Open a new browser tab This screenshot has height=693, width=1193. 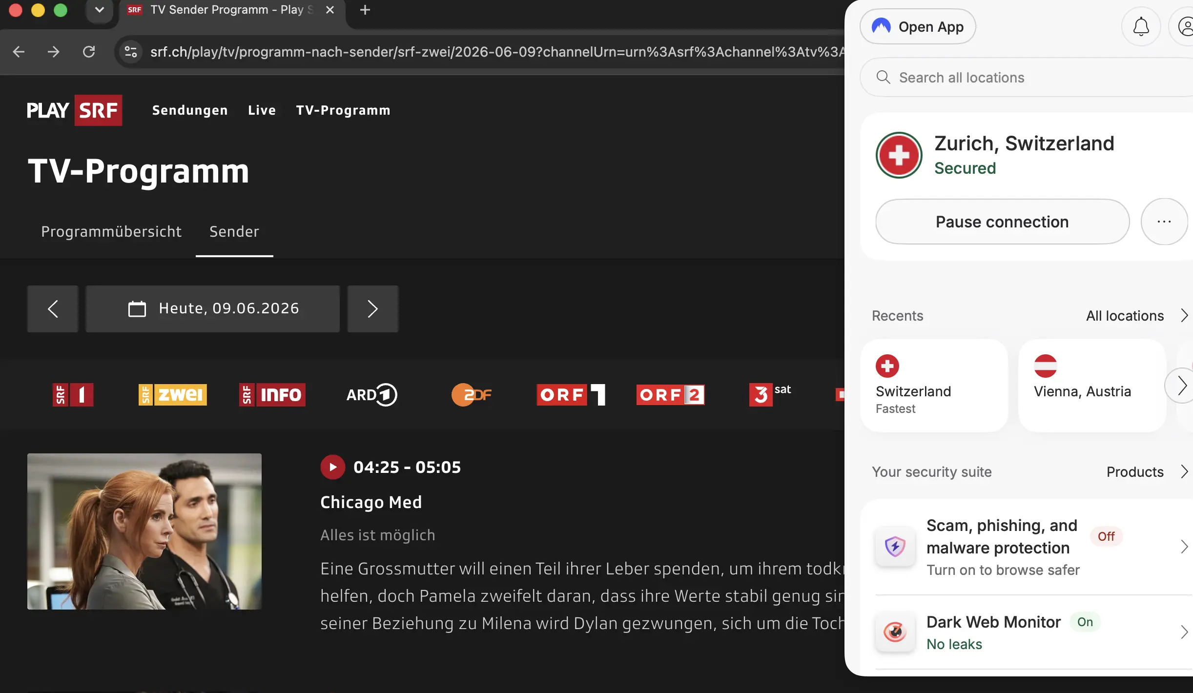(x=365, y=10)
